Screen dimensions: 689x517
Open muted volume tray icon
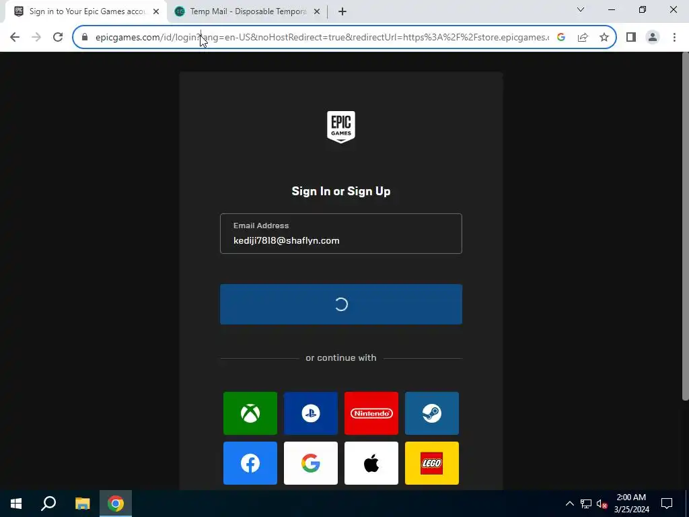(602, 504)
